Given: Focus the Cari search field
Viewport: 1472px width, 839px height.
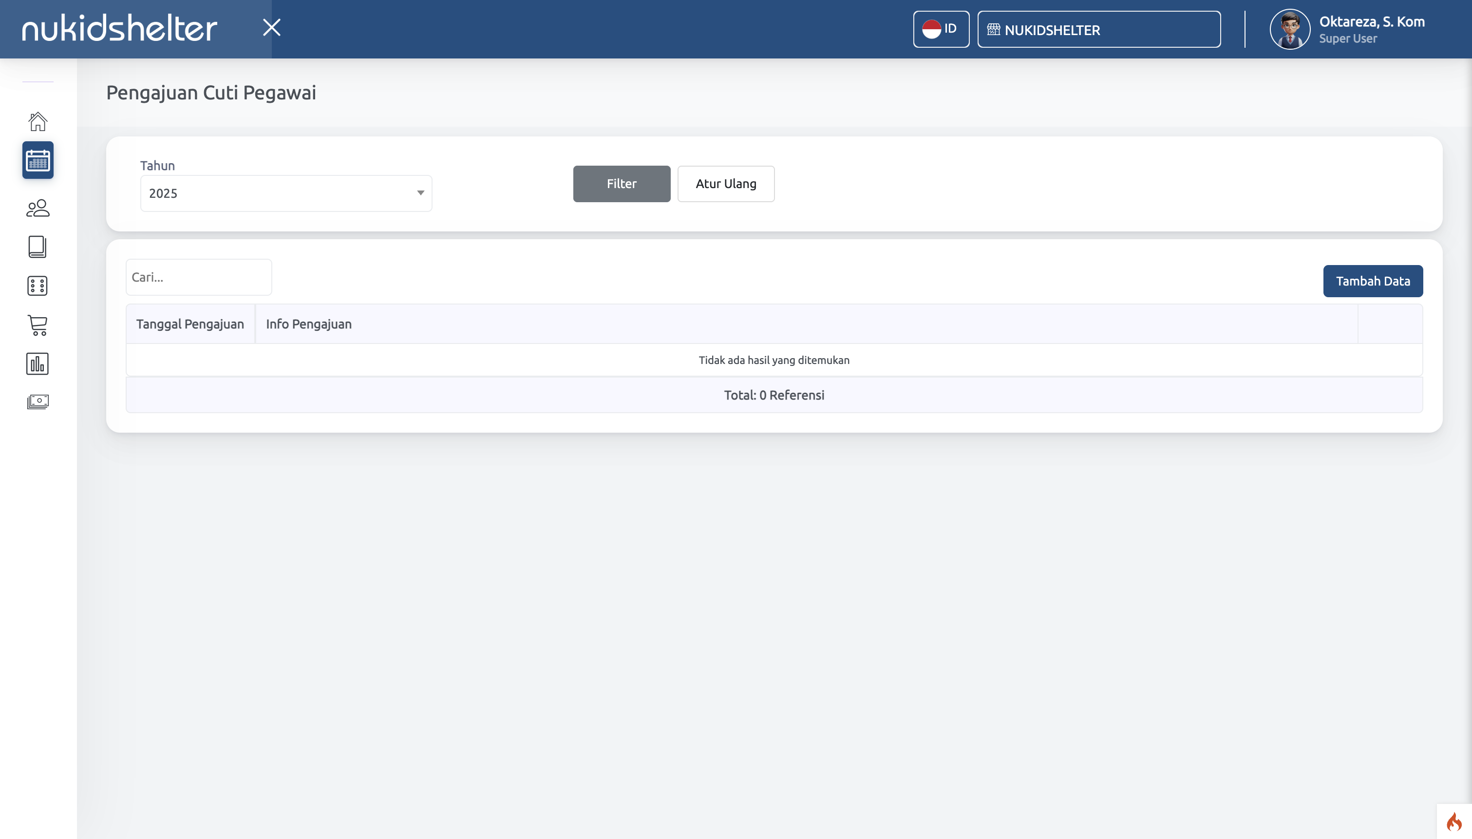Looking at the screenshot, I should (x=198, y=277).
